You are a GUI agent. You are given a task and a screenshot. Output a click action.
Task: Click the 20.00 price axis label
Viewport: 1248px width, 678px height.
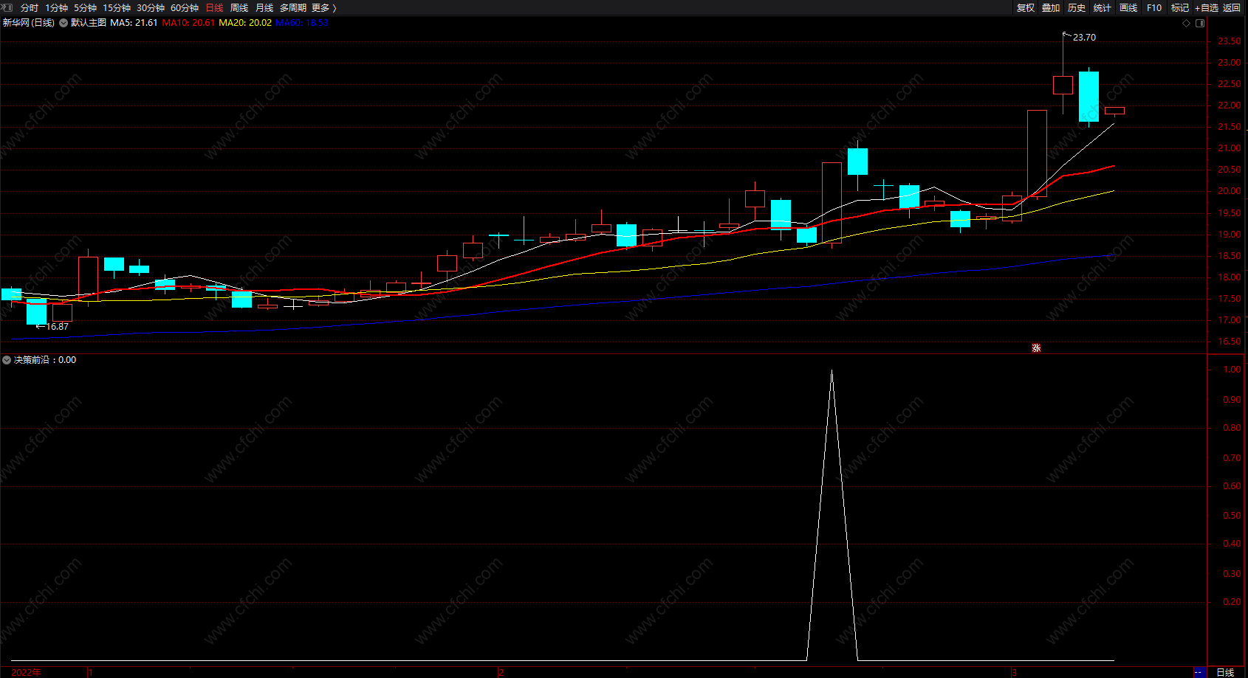(1230, 191)
